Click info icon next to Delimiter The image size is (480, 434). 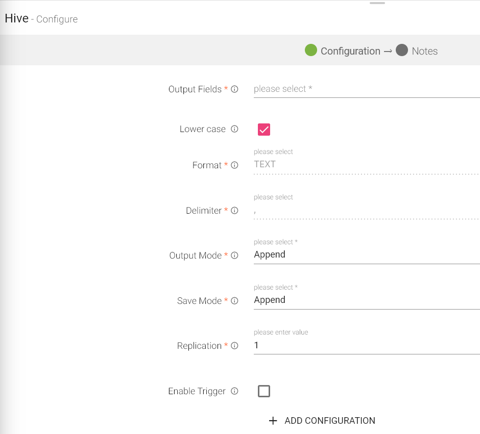234,211
